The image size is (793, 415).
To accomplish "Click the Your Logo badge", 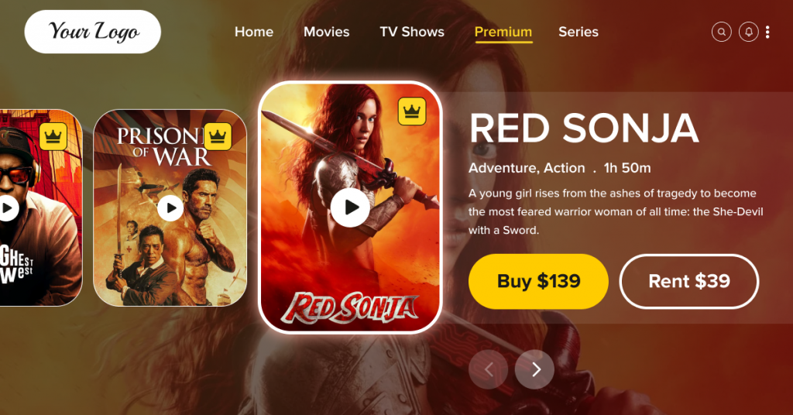I will [93, 31].
